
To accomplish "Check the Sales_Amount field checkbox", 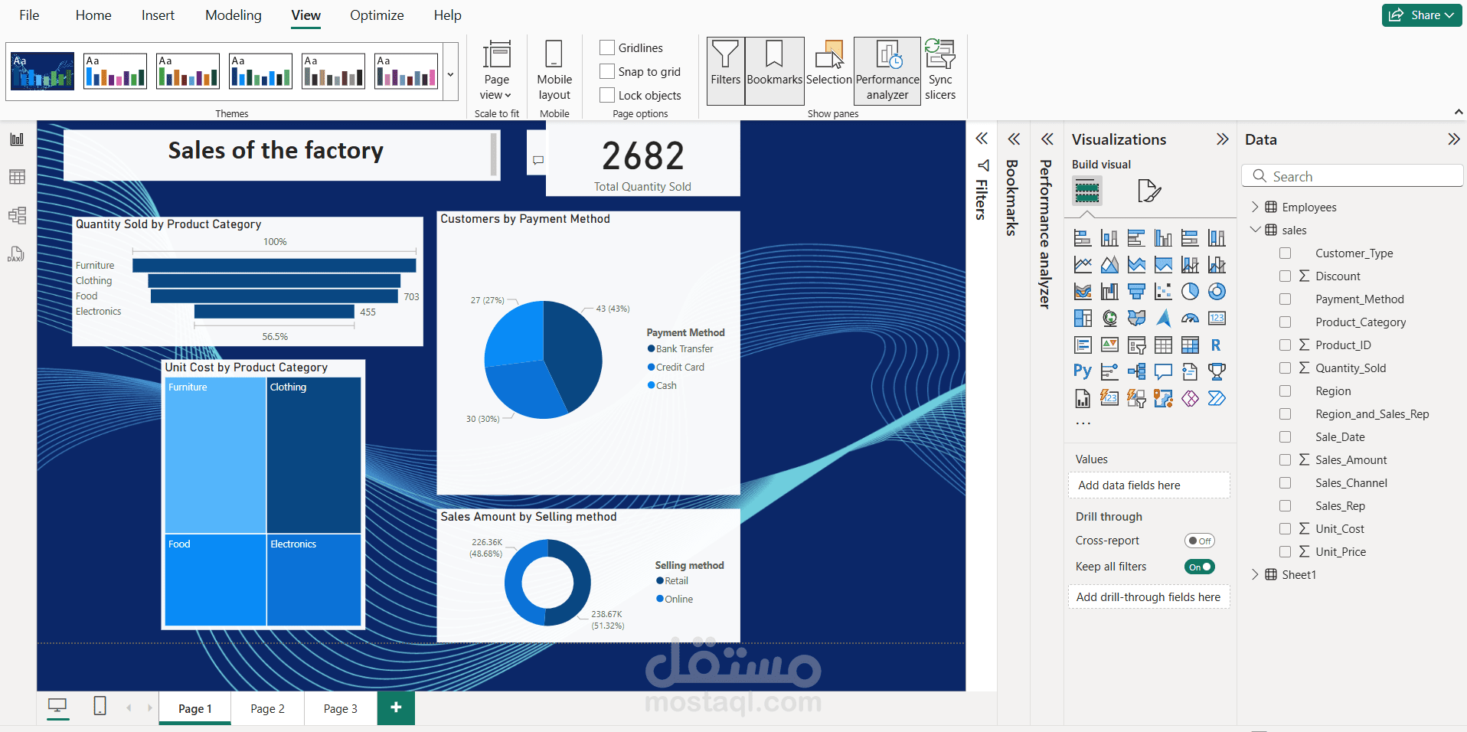I will point(1286,460).
